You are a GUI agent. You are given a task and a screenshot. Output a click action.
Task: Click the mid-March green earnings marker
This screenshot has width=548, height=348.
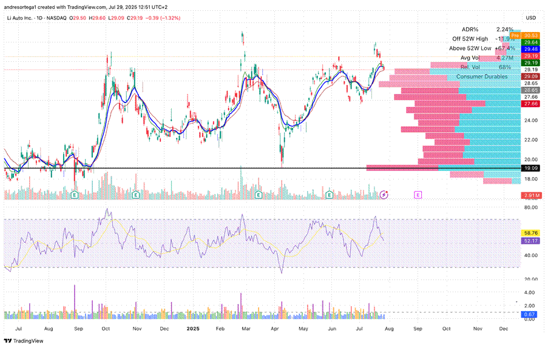[259, 195]
